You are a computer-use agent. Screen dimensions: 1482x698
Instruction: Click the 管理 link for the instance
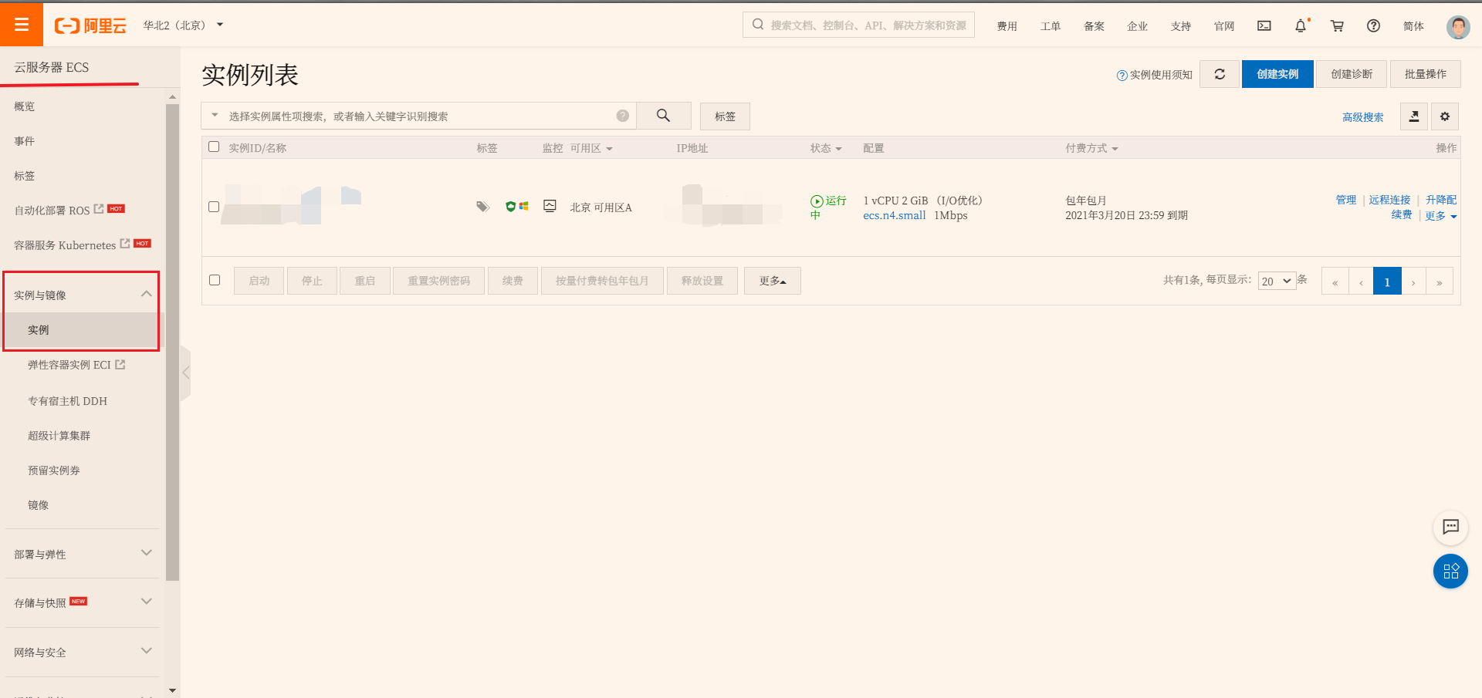click(1346, 200)
